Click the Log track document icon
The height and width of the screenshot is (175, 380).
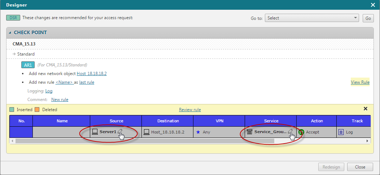pos(341,132)
